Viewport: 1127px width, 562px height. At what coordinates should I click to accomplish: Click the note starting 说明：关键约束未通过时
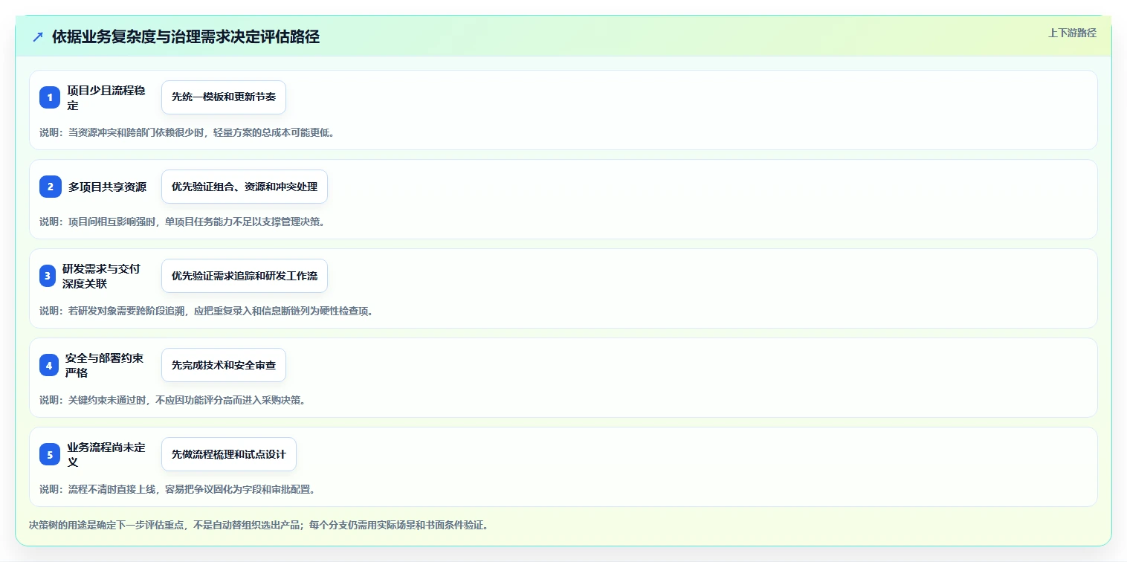(x=172, y=400)
